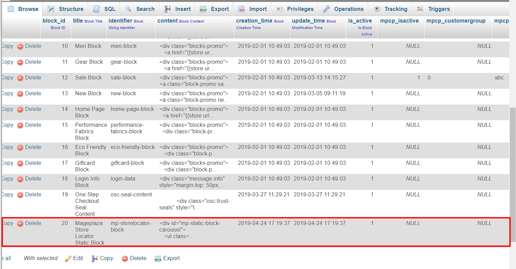Click the vertical scrollbar on the right edge
Image resolution: width=516 pixels, height=269 pixels.
(x=512, y=171)
